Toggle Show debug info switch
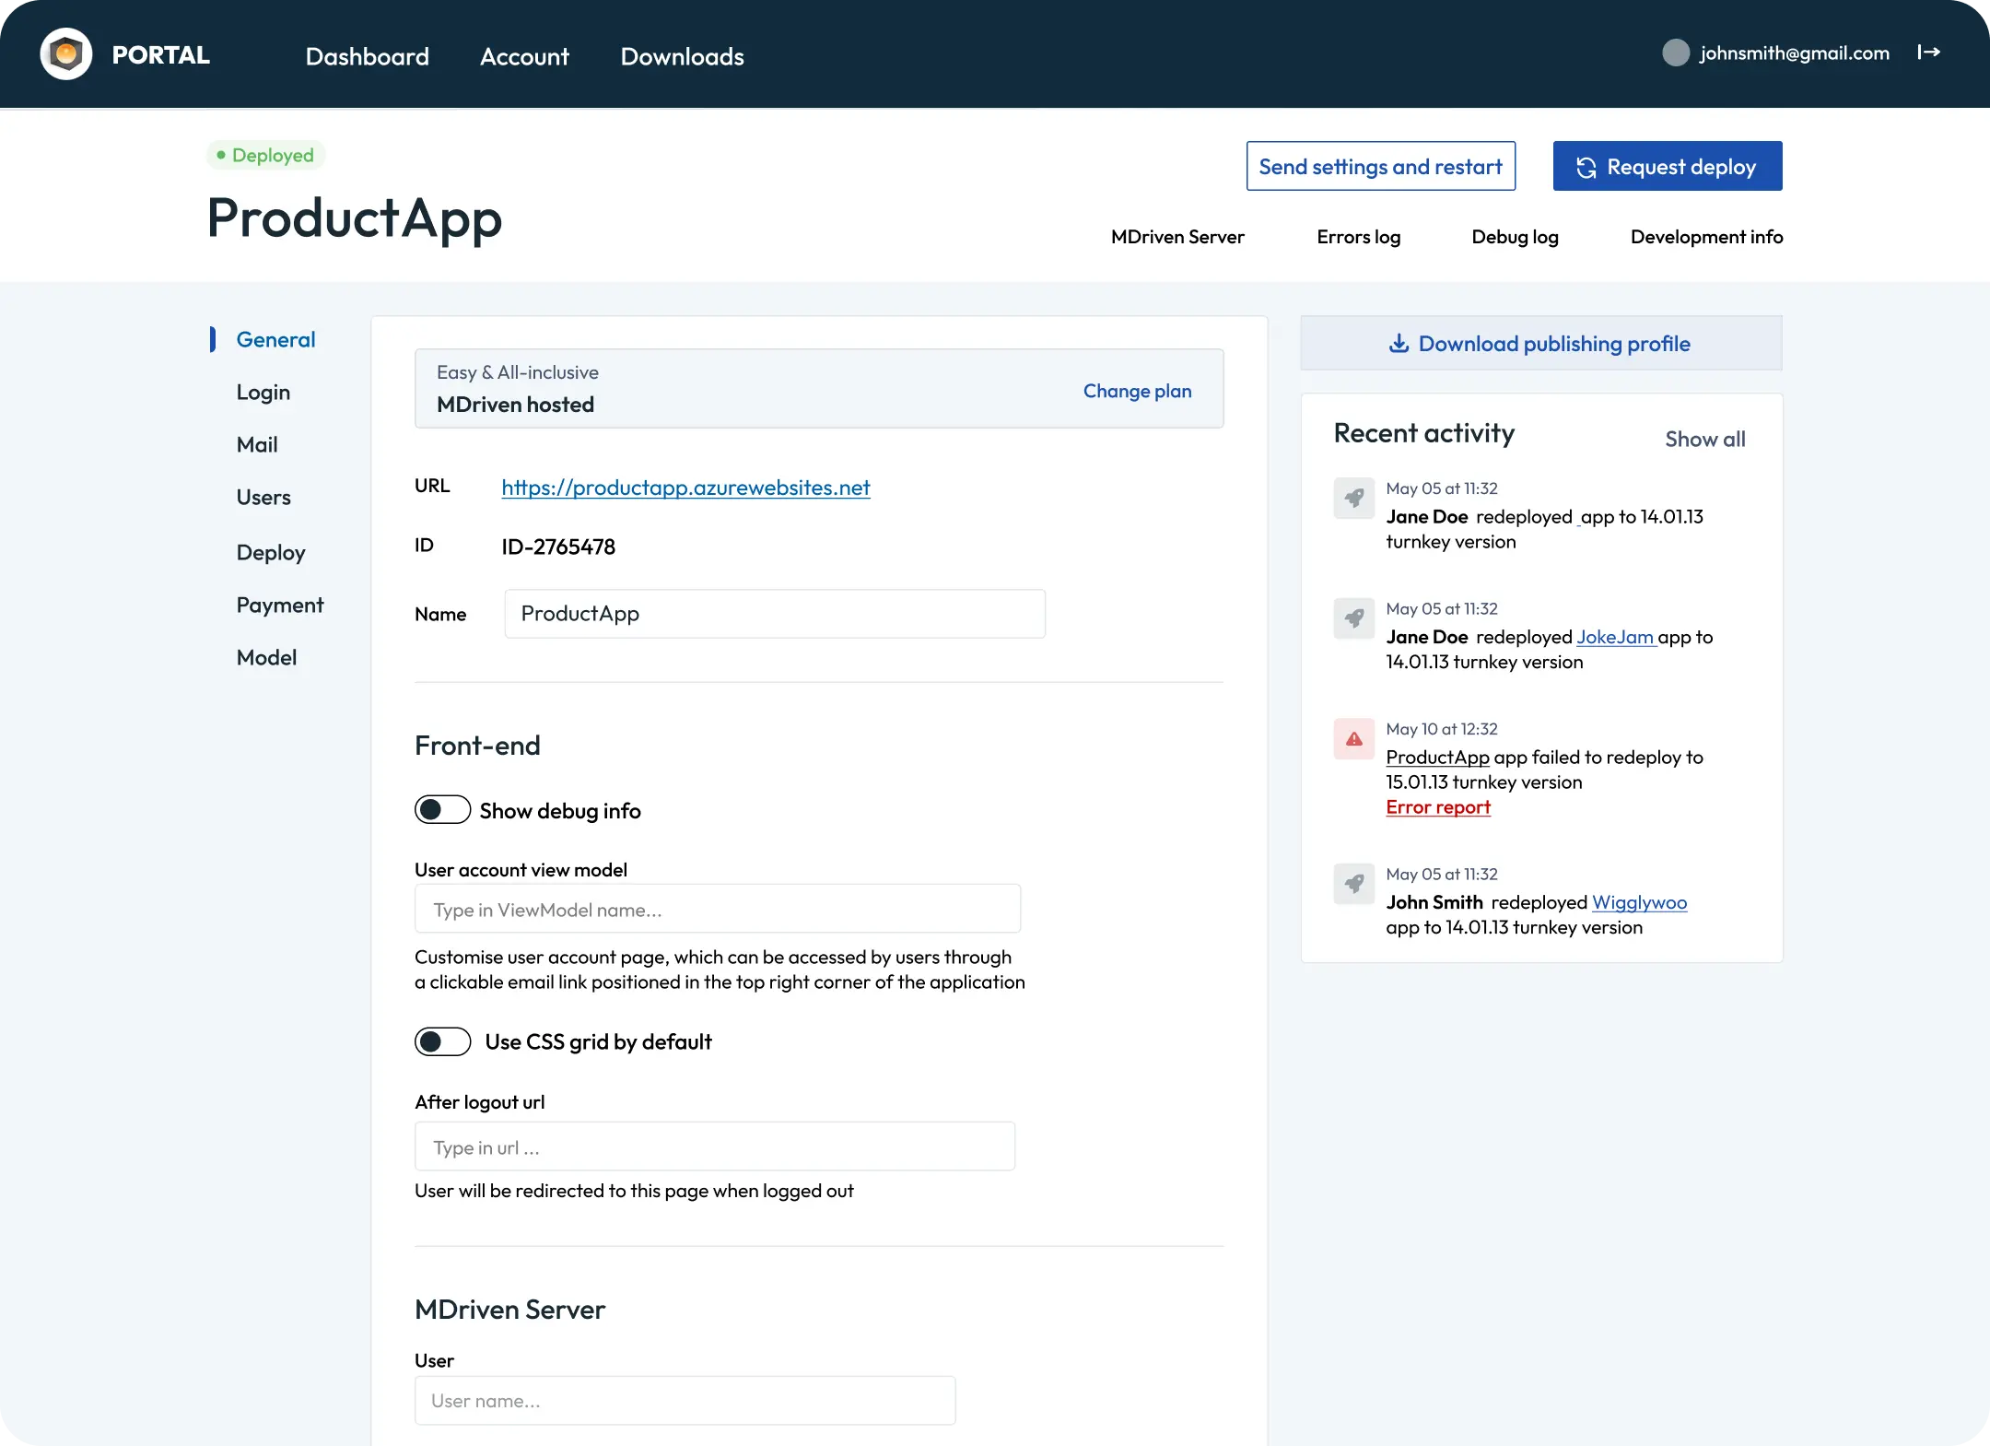Image resolution: width=1990 pixels, height=1446 pixels. tap(442, 810)
